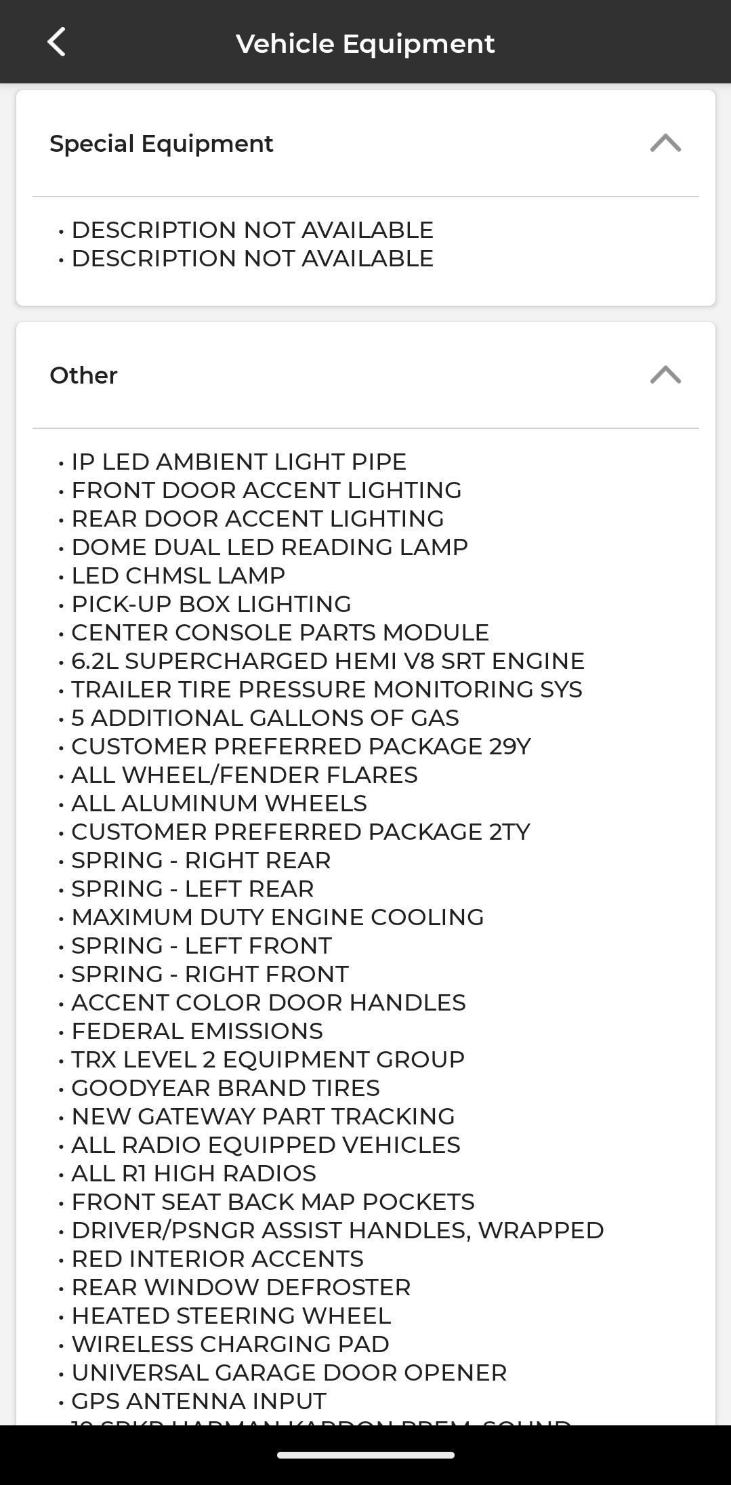Tap HEATED STEERING WHEEL entry
731x1485 pixels.
231,1316
